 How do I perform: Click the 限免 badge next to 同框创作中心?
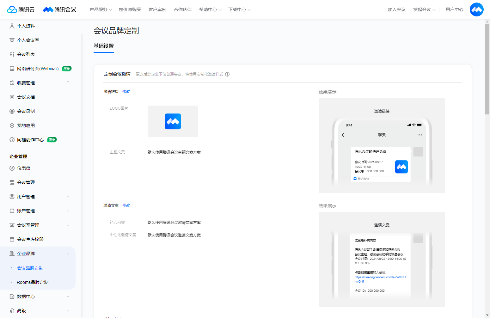[52, 140]
